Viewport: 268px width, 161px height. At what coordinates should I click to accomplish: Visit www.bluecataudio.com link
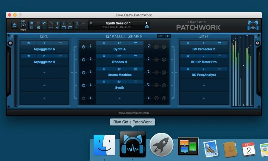(134, 113)
